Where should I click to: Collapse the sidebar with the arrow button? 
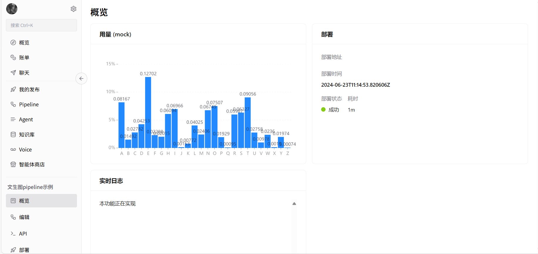coord(81,79)
